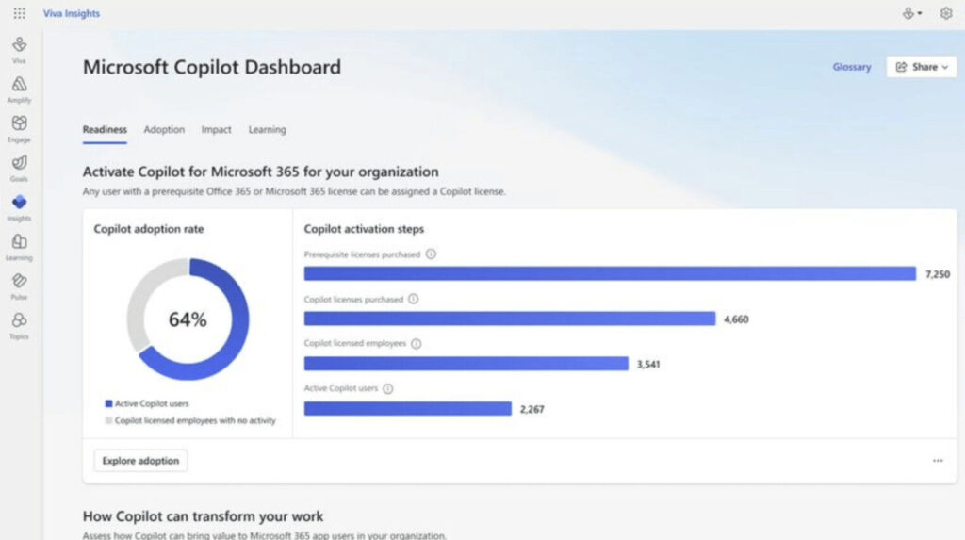Click How Copilot can transform your work heading
965x540 pixels.
[x=203, y=516]
